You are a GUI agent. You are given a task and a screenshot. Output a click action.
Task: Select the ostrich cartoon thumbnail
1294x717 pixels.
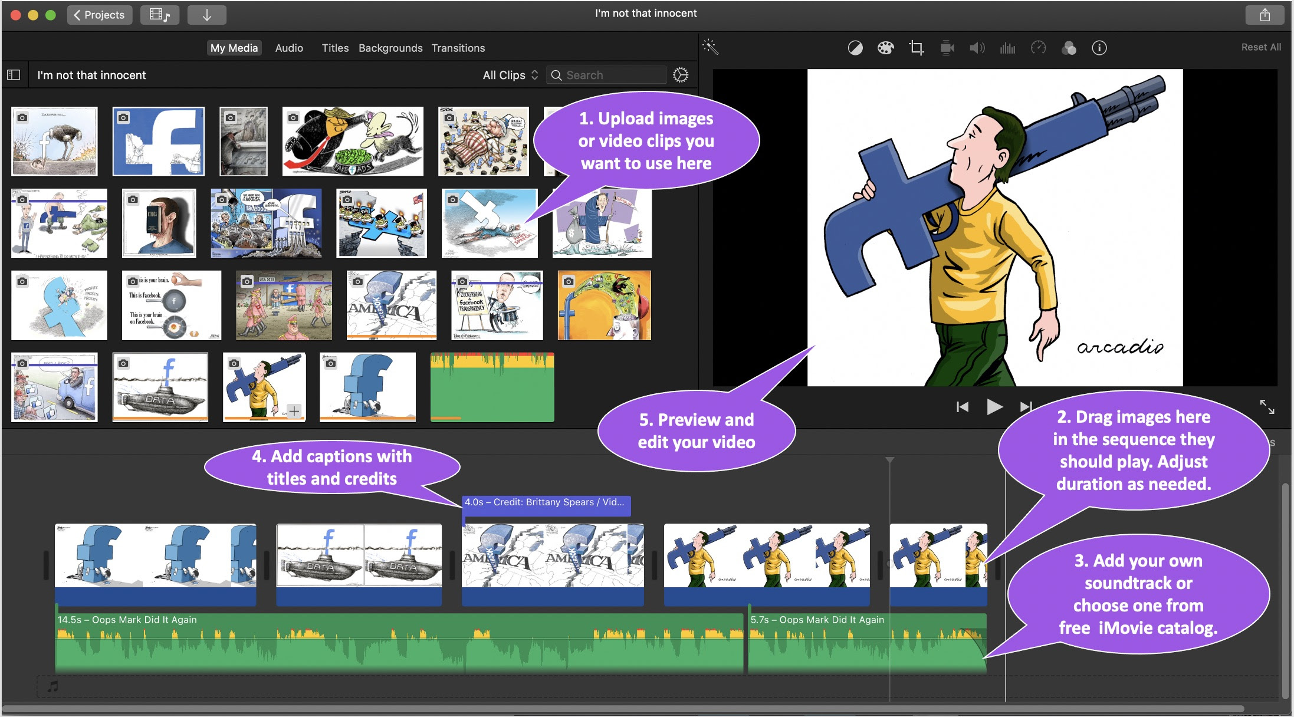[x=54, y=142]
